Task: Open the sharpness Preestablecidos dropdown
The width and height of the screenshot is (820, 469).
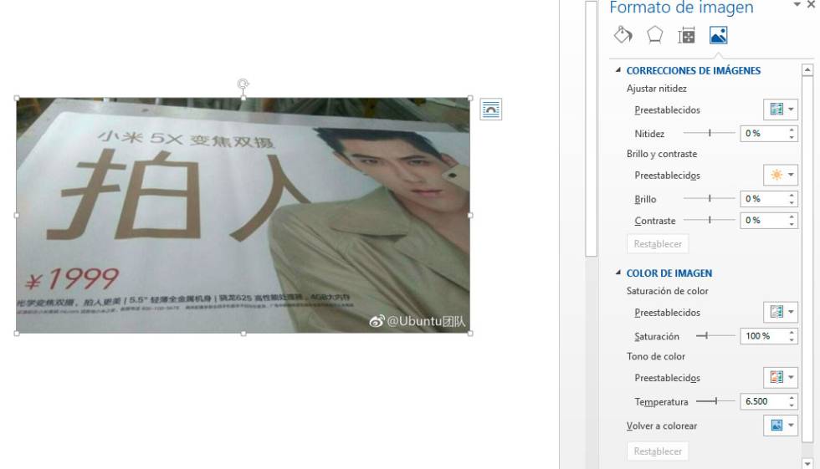Action: (780, 110)
